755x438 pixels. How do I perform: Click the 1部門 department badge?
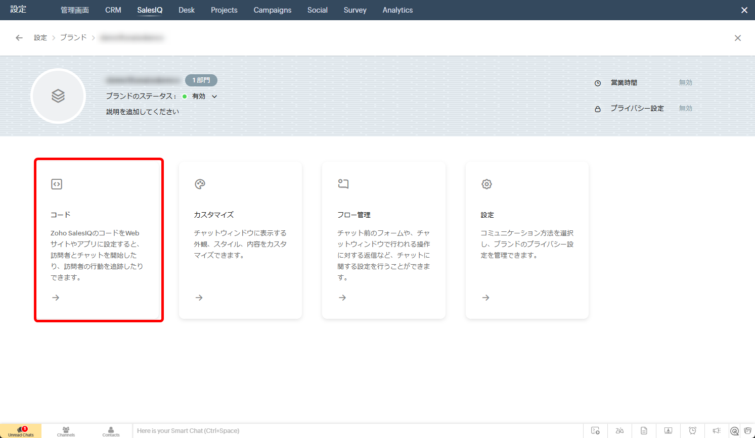click(201, 80)
